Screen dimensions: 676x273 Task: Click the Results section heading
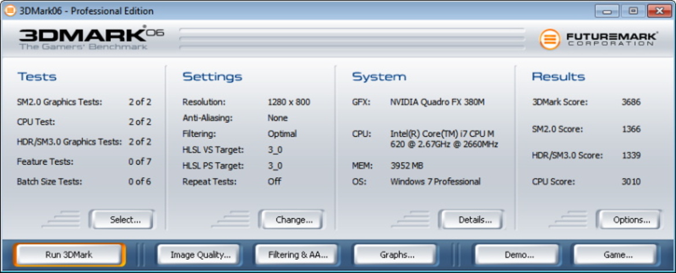point(558,77)
